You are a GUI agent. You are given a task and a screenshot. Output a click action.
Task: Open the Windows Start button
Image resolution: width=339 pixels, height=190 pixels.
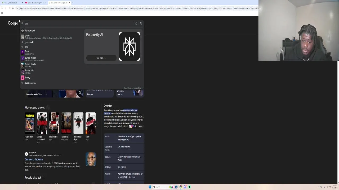[150, 187]
